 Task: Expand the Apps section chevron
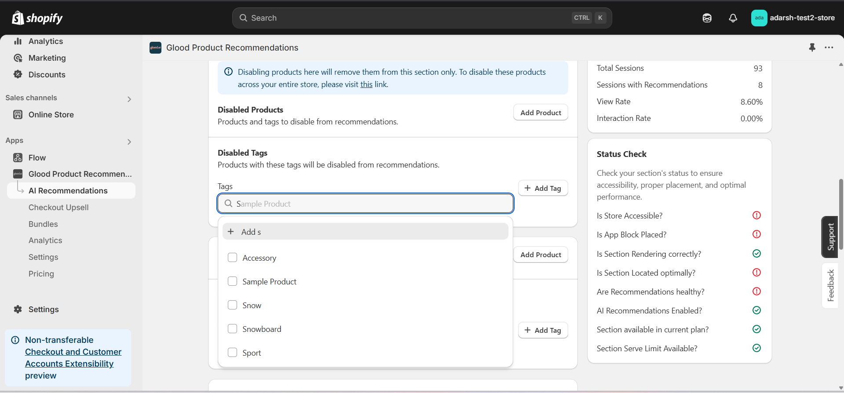click(x=129, y=142)
